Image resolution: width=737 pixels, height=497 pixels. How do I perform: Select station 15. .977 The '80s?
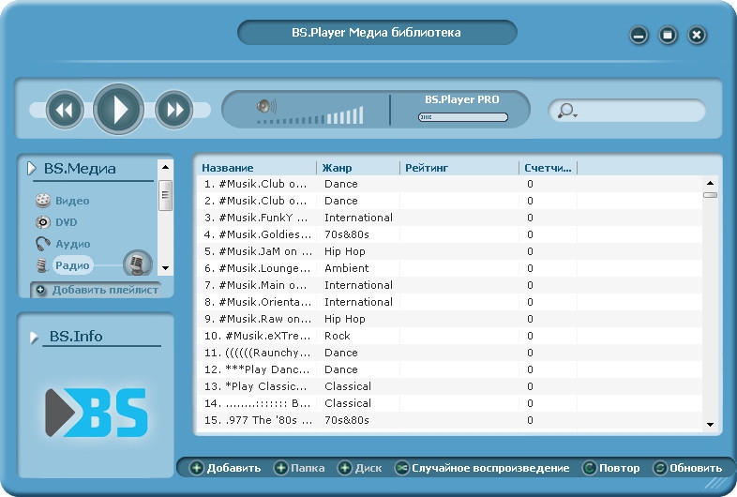(450, 420)
